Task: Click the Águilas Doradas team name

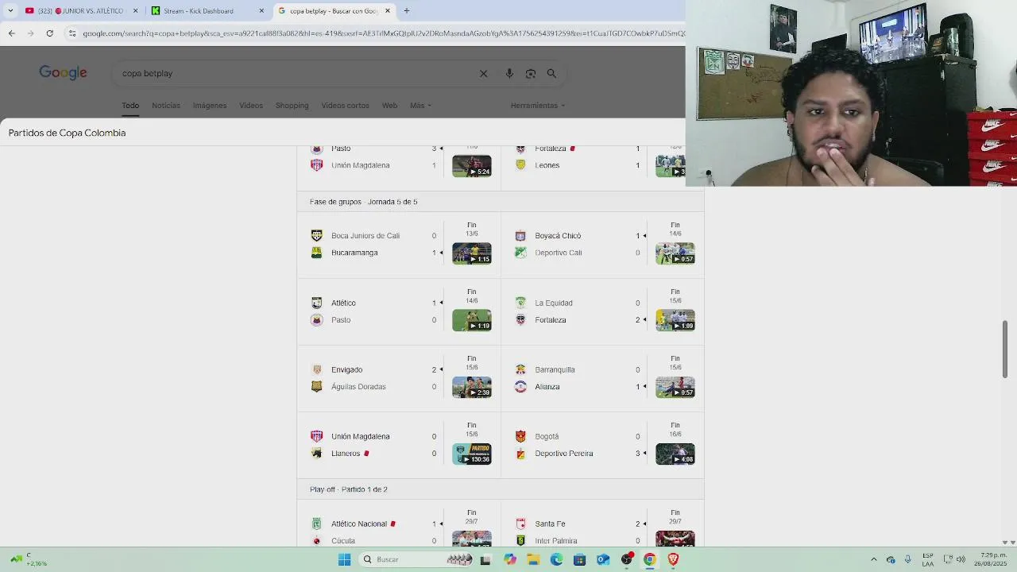Action: (358, 387)
